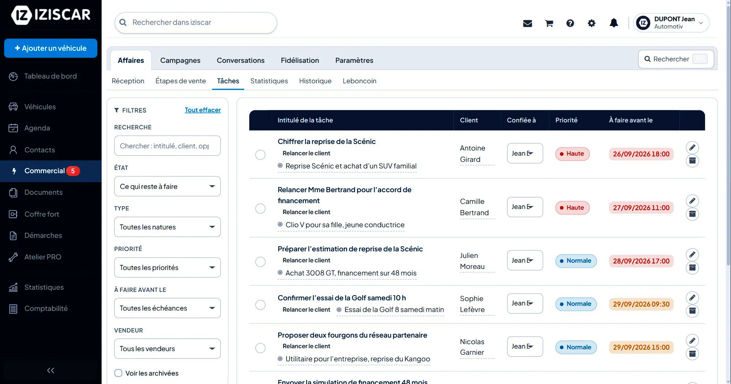Click the IZISCAR logo
731x384 pixels.
[51, 15]
